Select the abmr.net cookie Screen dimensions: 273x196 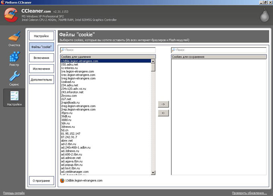coord(106,141)
